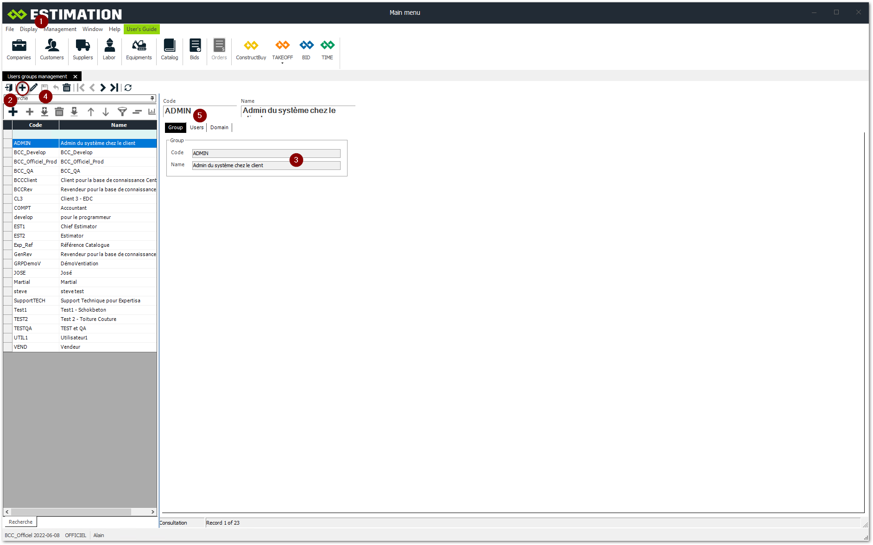
Task: Open the Equipments module
Action: (139, 50)
